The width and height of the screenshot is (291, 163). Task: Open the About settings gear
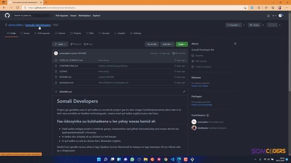[235, 44]
